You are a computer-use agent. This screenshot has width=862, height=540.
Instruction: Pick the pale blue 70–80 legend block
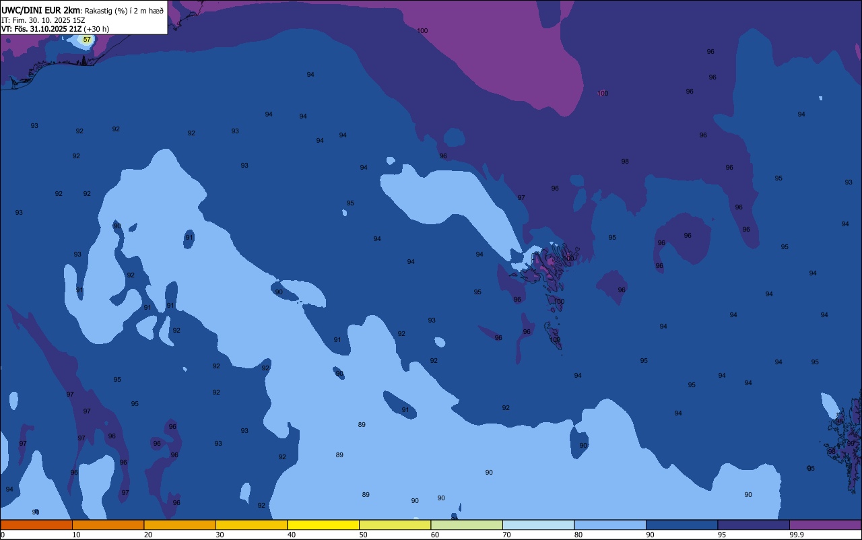point(538,525)
